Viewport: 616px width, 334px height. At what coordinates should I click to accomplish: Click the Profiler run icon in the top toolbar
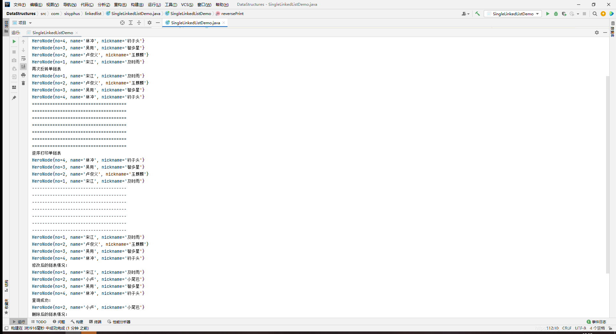coord(572,14)
